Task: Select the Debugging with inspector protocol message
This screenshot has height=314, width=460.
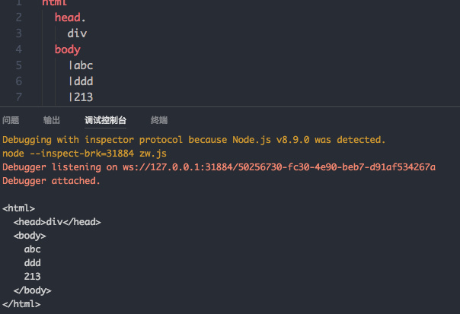Action: [193, 140]
